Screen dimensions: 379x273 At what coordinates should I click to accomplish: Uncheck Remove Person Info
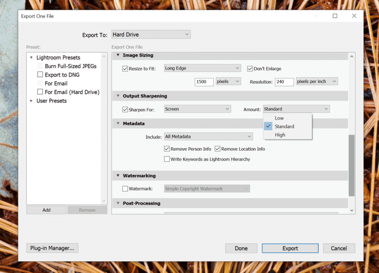tap(167, 149)
